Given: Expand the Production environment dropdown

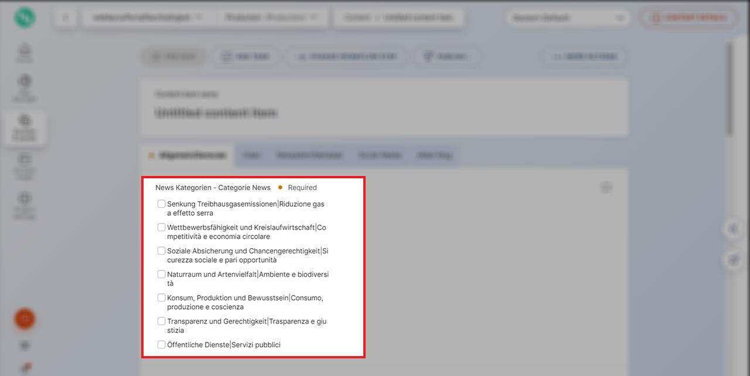Looking at the screenshot, I should pyautogui.click(x=271, y=18).
